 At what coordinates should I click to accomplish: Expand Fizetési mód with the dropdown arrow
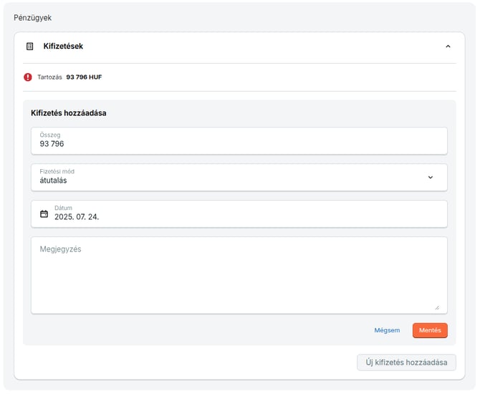click(430, 177)
